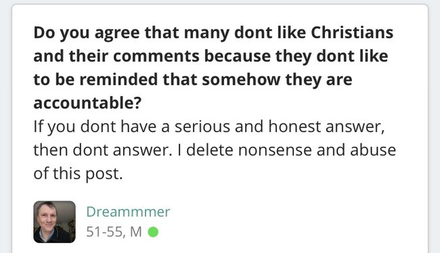Click the word 'accountable?' in the title
The width and height of the screenshot is (440, 253).
87,103
